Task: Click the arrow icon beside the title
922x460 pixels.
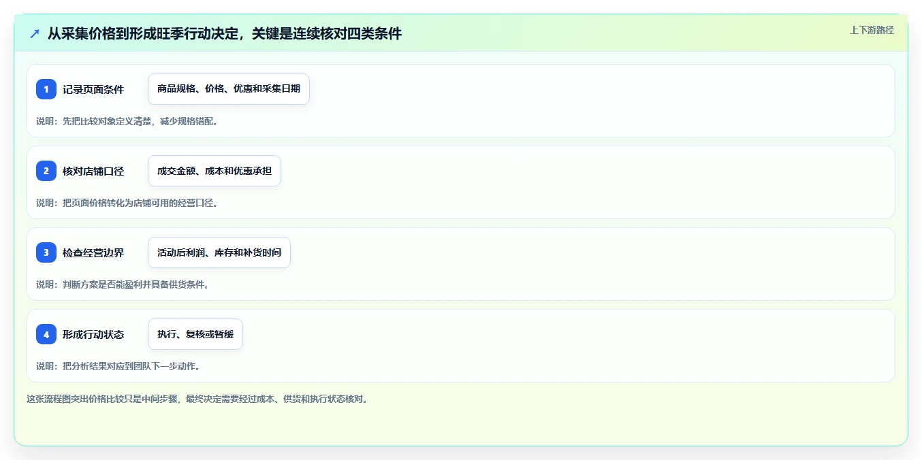Action: (x=35, y=33)
